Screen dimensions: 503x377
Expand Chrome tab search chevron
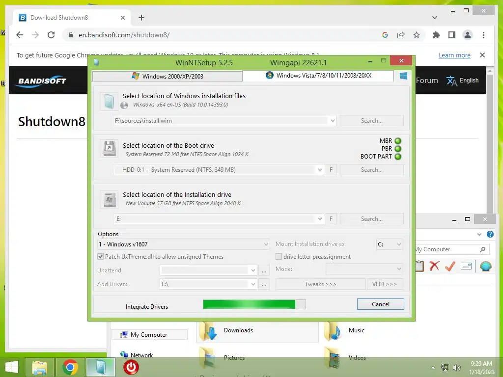(x=435, y=18)
